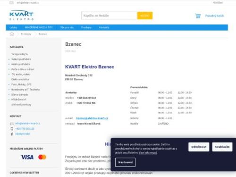The width and height of the screenshot is (236, 177).
Task: Open the shopping cart icon
Action: [198, 16]
